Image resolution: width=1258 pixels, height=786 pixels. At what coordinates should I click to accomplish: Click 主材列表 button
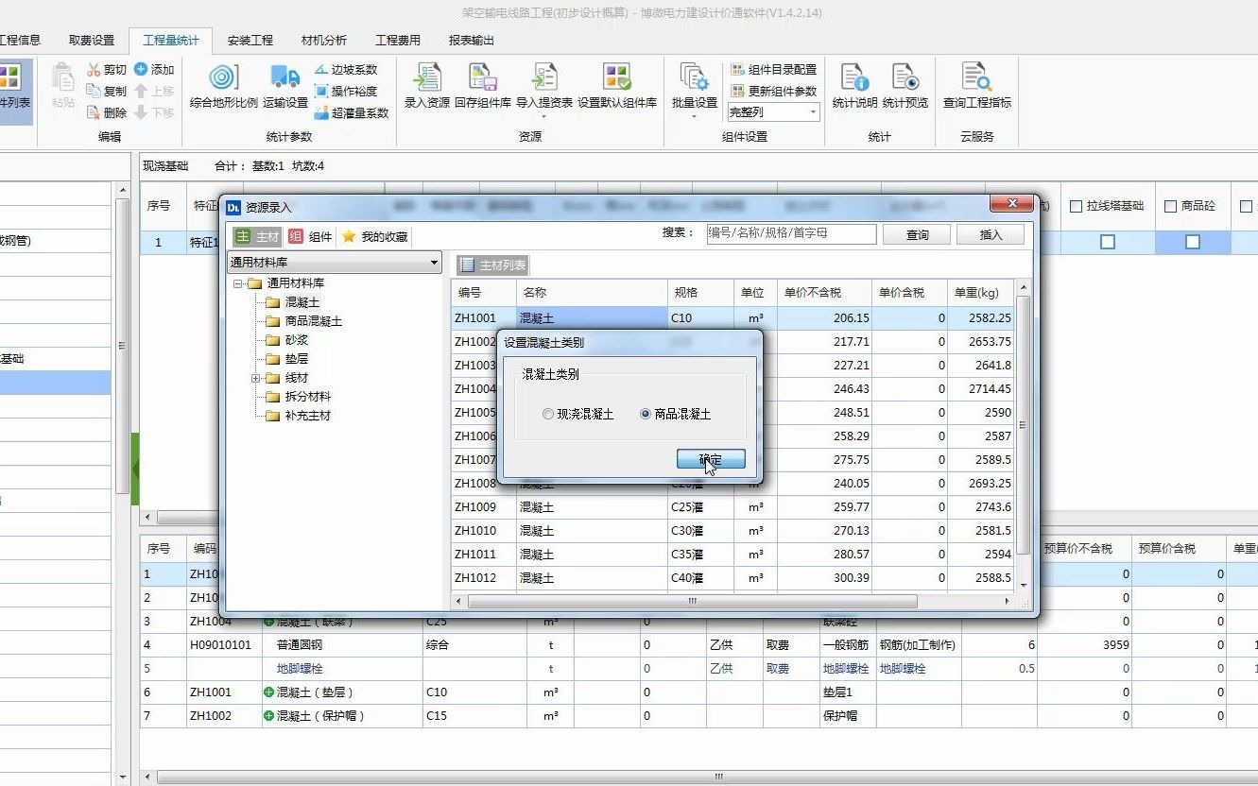[493, 266]
